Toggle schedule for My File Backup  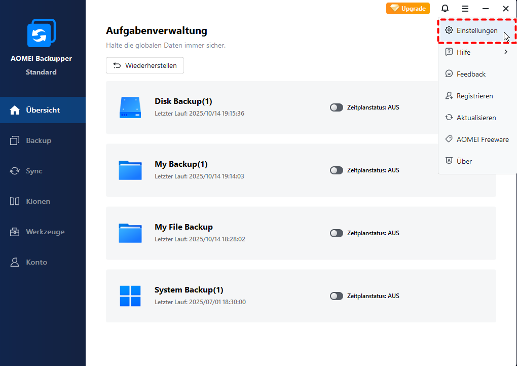pos(337,233)
